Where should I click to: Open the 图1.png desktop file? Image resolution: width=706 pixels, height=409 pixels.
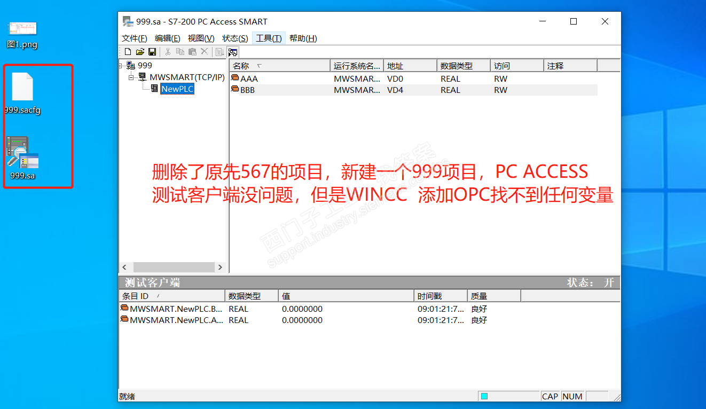point(22,35)
